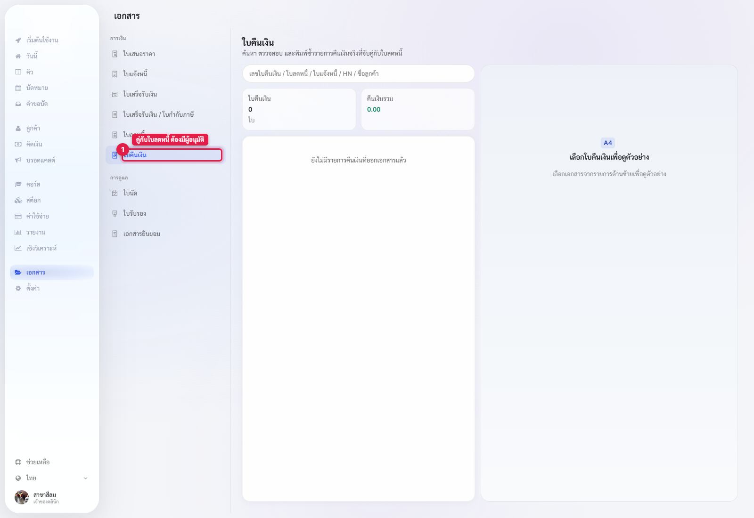This screenshot has height=518, width=754.
Task: Click the line chart icon for เชิงวิเคราะห์
Action: (18, 249)
